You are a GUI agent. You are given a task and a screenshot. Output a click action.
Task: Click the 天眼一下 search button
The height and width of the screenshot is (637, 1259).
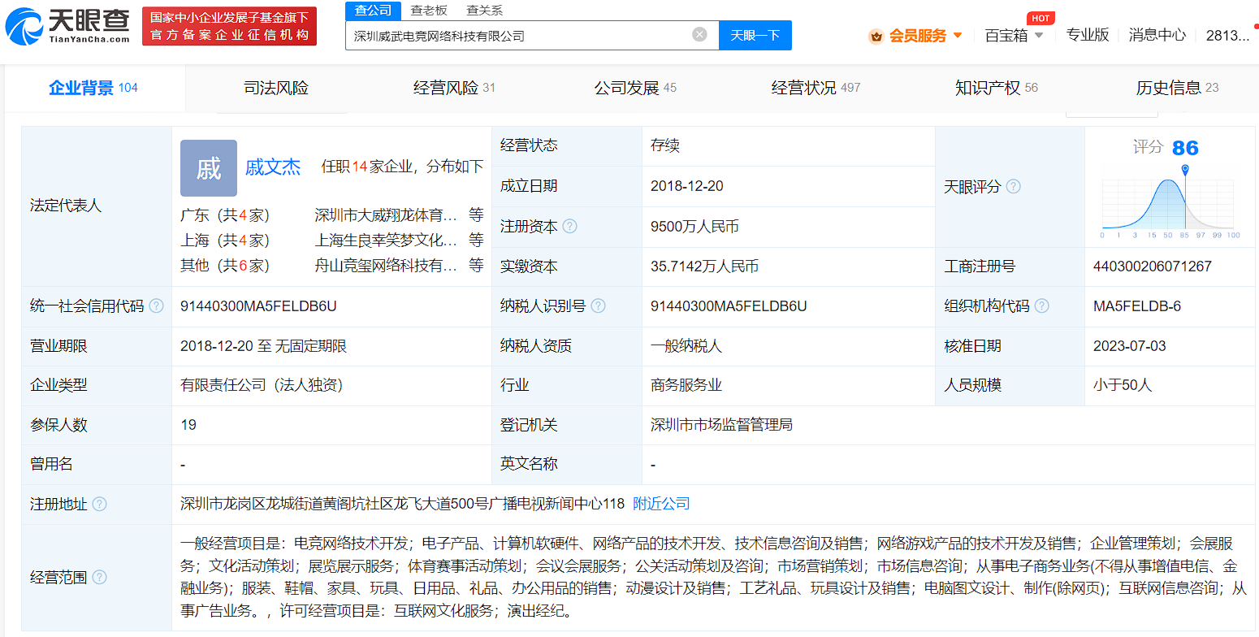(755, 35)
